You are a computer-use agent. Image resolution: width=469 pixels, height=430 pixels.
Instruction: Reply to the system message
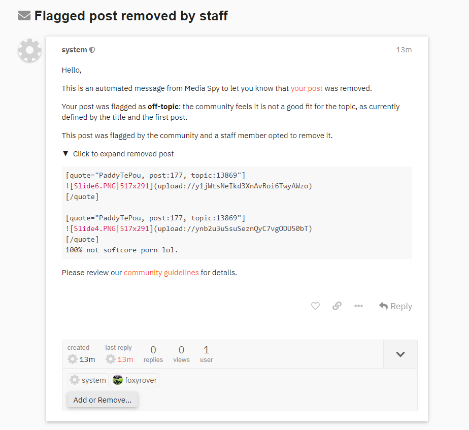coord(395,306)
